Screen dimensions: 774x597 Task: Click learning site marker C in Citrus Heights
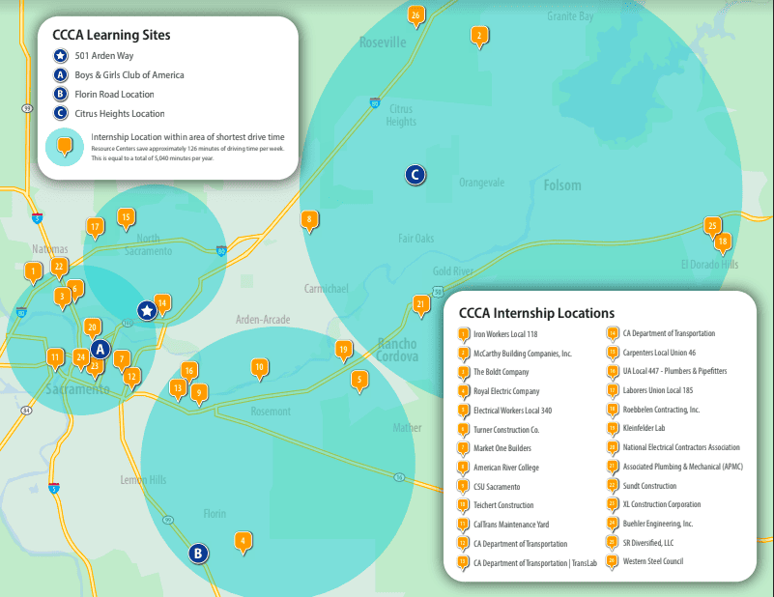click(415, 175)
